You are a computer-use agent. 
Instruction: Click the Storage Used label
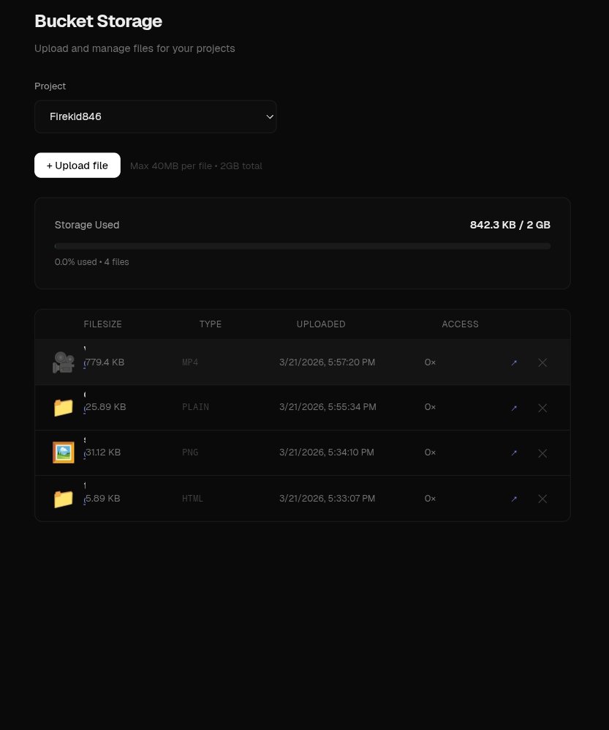click(x=87, y=225)
